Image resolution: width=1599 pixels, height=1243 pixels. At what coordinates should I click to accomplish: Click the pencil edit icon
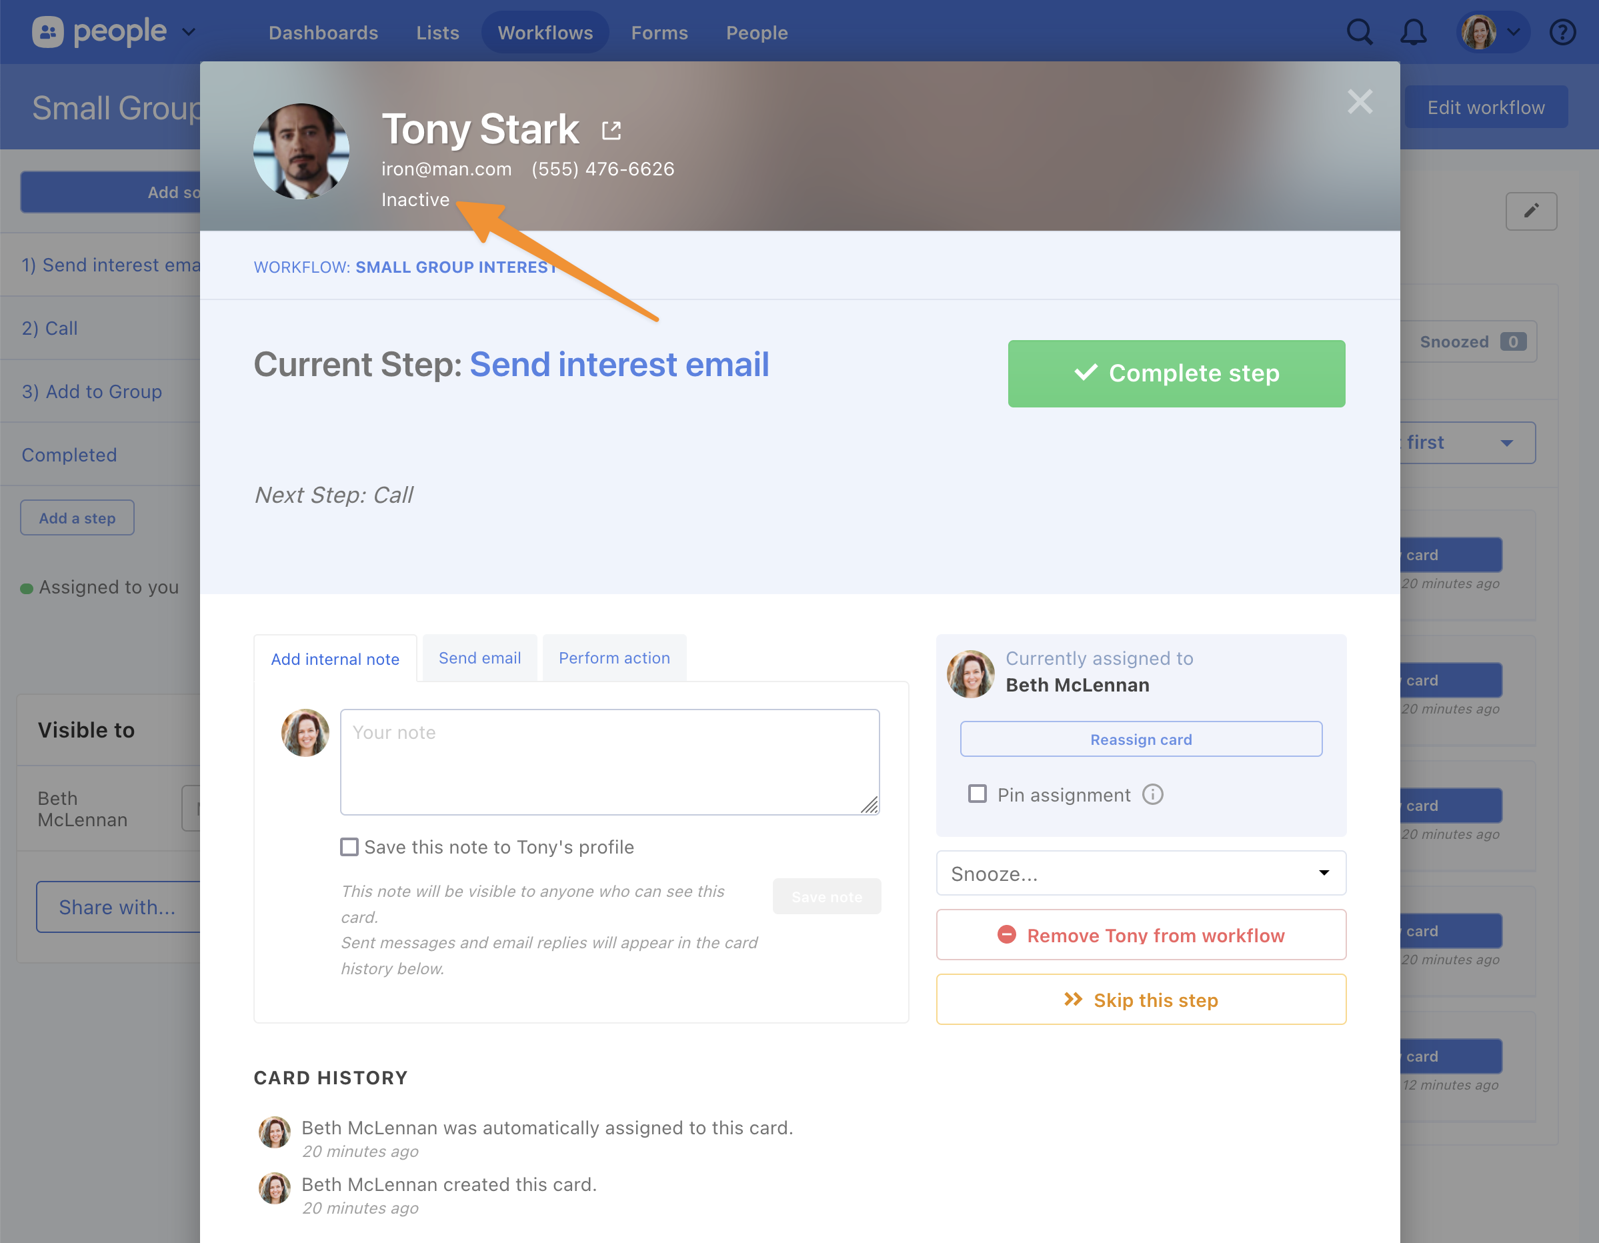click(x=1531, y=211)
